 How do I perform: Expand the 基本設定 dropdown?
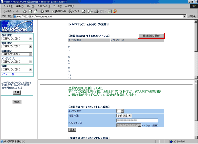[x=17, y=38]
